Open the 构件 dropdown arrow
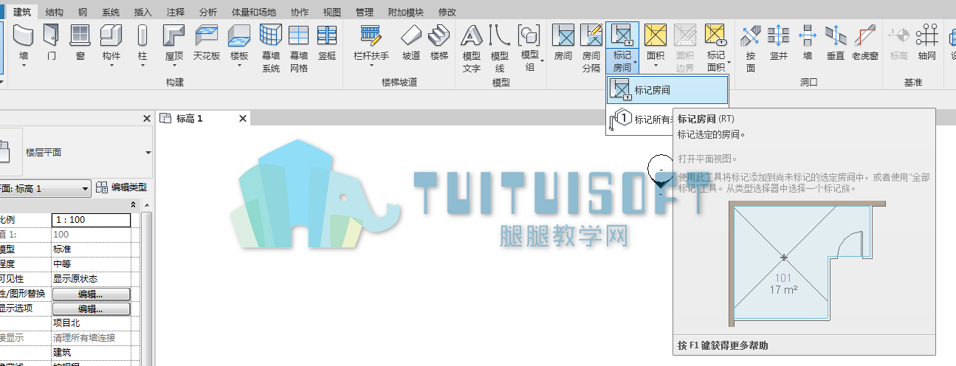Image resolution: width=956 pixels, height=366 pixels. point(111,66)
